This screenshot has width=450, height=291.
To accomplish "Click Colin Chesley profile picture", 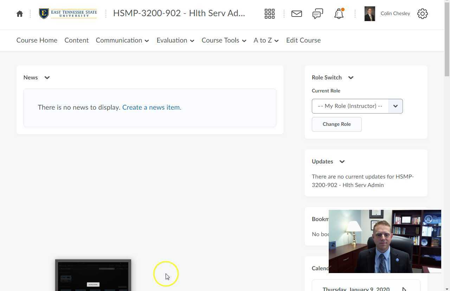I will tap(369, 14).
